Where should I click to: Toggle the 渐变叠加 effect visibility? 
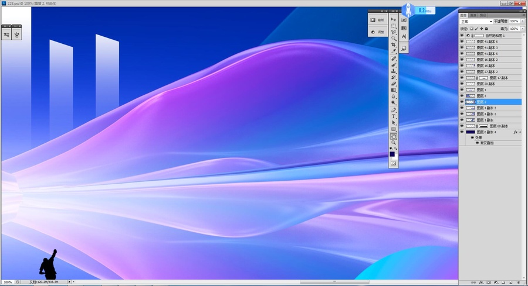pyautogui.click(x=477, y=143)
